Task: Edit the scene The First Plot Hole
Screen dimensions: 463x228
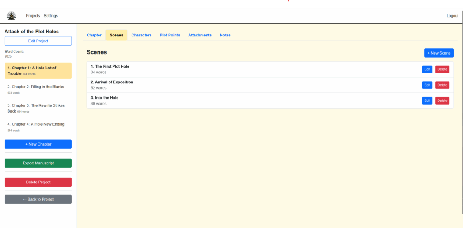Action: [427, 69]
